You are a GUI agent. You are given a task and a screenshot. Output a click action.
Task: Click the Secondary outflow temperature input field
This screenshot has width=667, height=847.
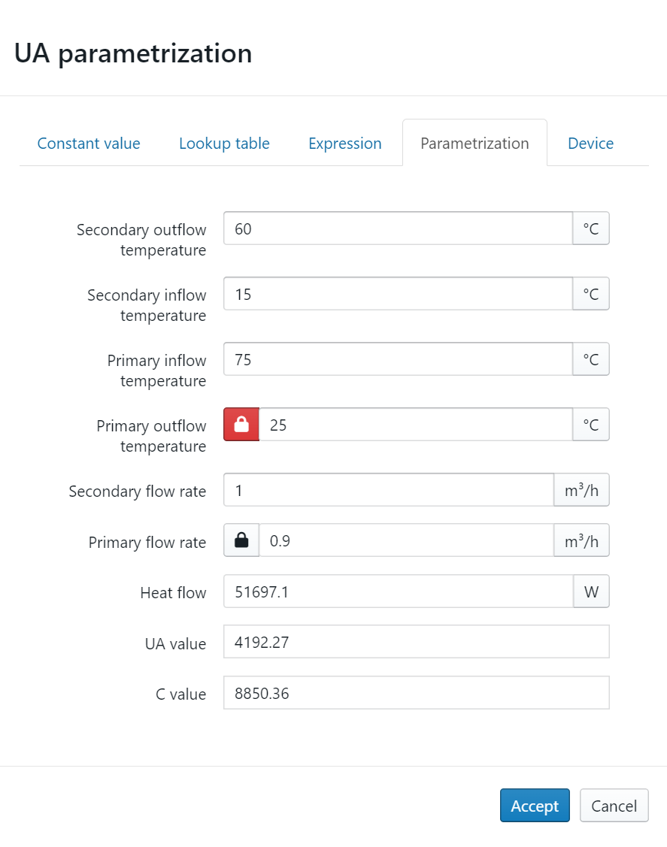pyautogui.click(x=398, y=228)
